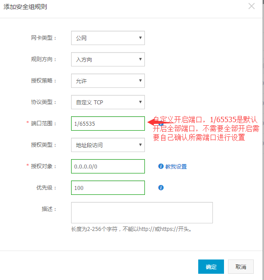Confirm with the blue 确定 button
264x280 pixels.
pyautogui.click(x=211, y=267)
